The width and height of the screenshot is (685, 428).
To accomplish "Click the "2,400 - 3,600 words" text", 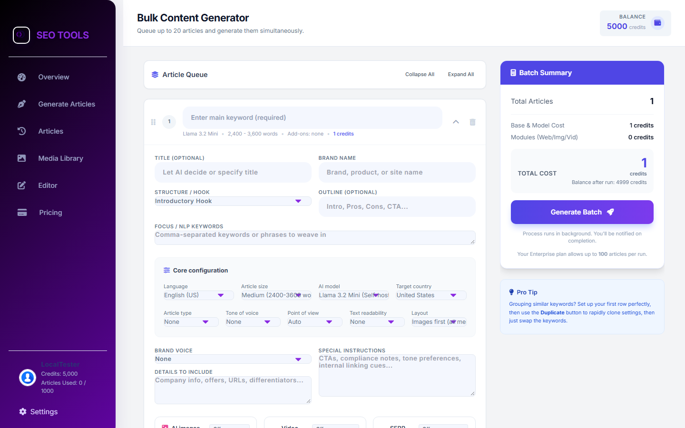I will click(253, 134).
